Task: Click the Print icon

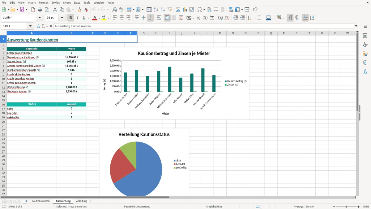Action: 40,10
